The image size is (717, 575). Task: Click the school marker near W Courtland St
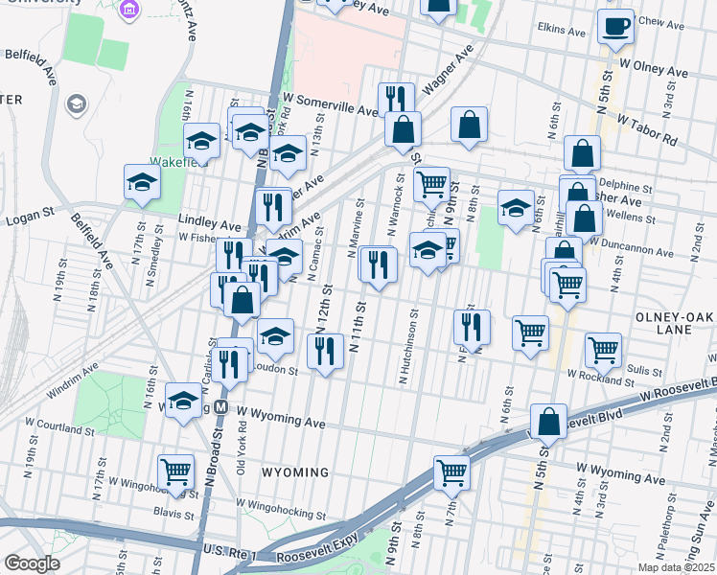pos(182,402)
